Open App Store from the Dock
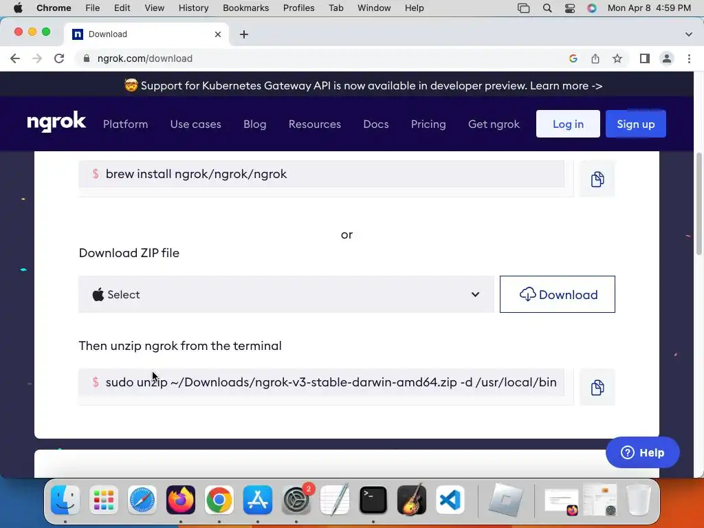Viewport: 704px width, 528px height. pos(258,499)
